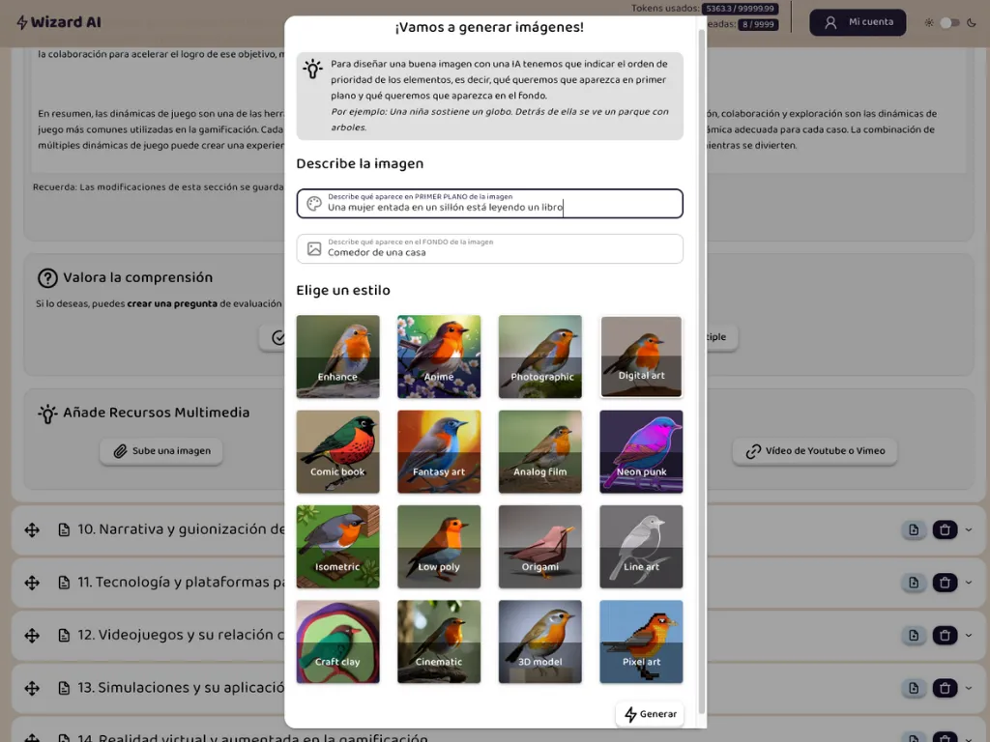Toggle the light/dark theme switch
This screenshot has height=742, width=990.
point(949,23)
